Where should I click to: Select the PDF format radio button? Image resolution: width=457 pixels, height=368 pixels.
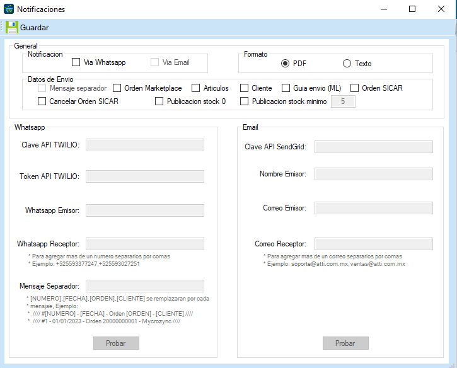click(285, 64)
